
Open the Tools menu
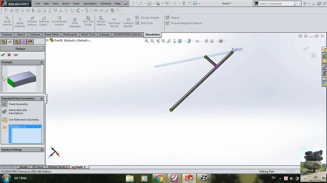coord(76,4)
